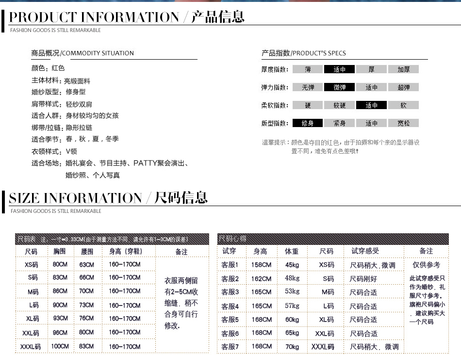Pick 超弹 in the 弹力指数 row
Viewport: 461px width, 355px height.
pyautogui.click(x=403, y=87)
